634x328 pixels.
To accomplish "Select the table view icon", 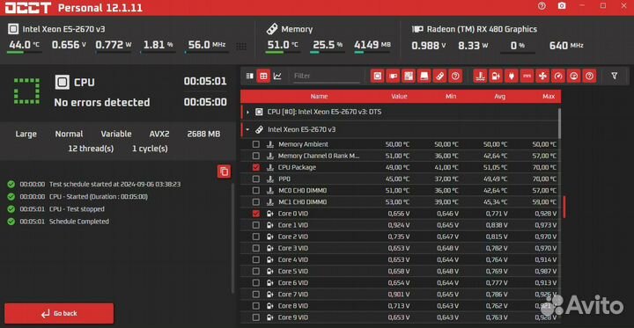I will tap(263, 76).
